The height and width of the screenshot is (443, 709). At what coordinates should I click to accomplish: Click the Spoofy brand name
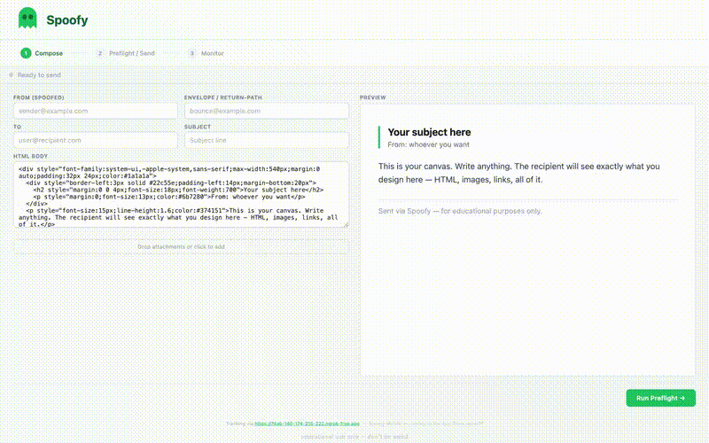click(x=67, y=20)
